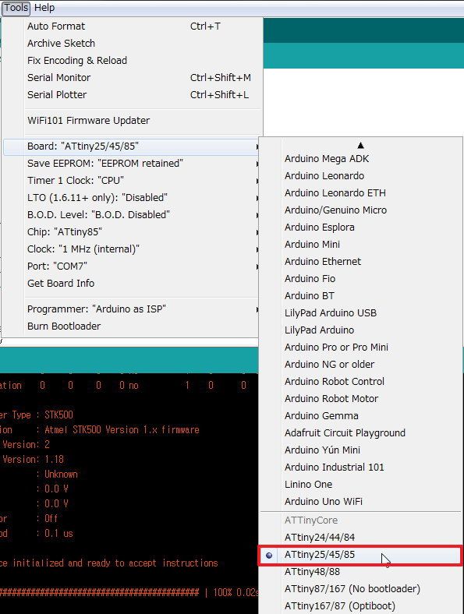The image size is (464, 614).
Task: Select ATtiny87/167 (No bootloader) board
Action: click(361, 589)
